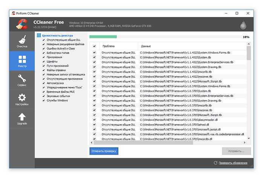Click the vertical scrollbar thumb
264x177 pixels.
(x=249, y=53)
